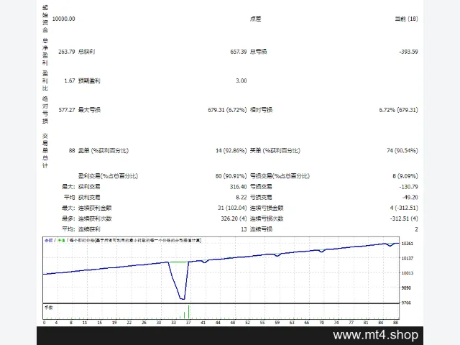Select maximal consecutive profit value 326.20 (4)

pyautogui.click(x=234, y=218)
